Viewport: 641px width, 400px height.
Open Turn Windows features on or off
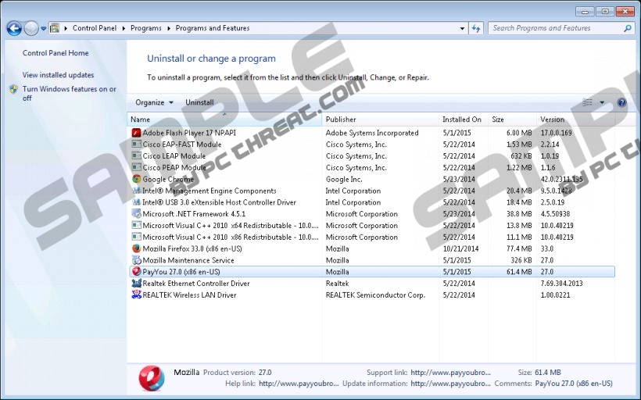[x=69, y=93]
